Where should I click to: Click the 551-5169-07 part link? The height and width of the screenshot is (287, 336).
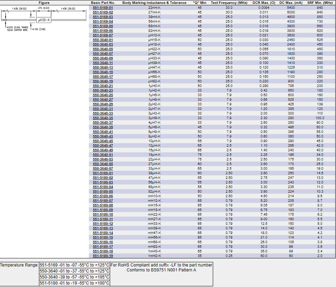[103, 35]
